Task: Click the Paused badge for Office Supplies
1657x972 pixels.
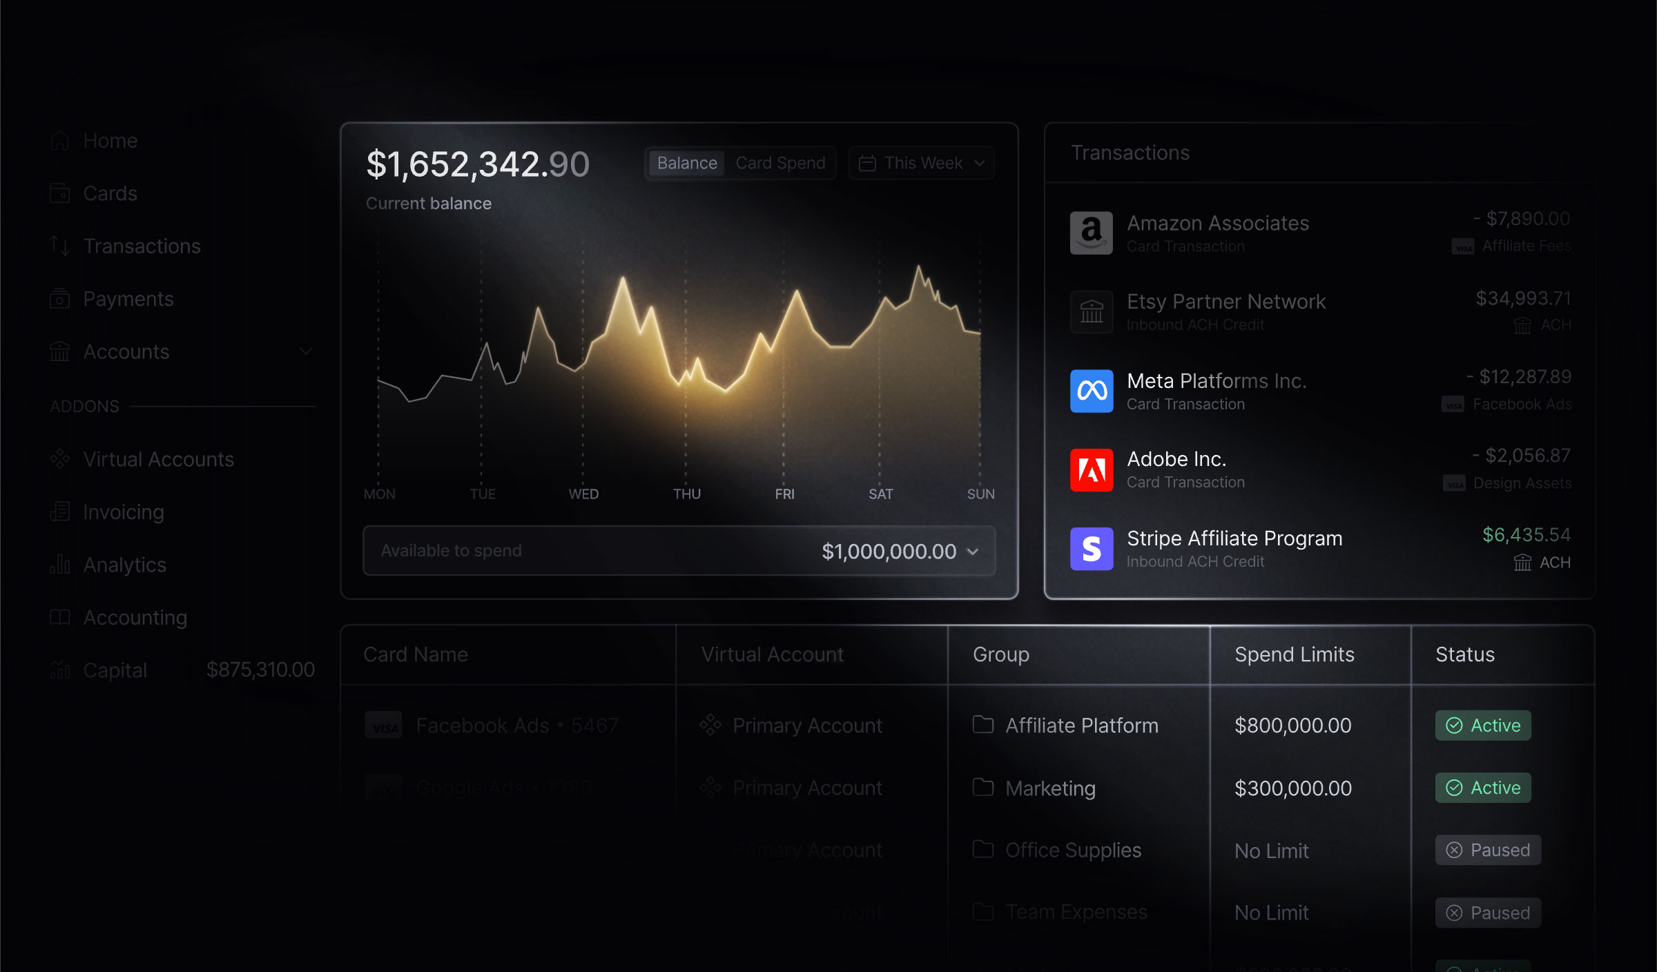Action: 1488,850
